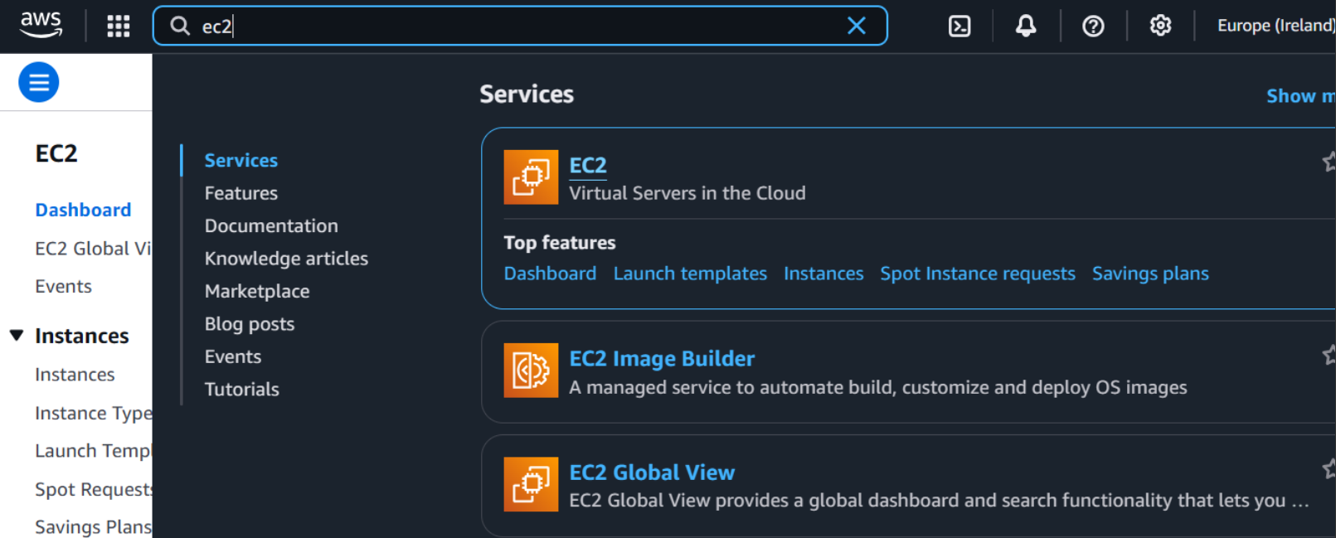
Task: Open the settings gear icon
Action: pos(1160,26)
